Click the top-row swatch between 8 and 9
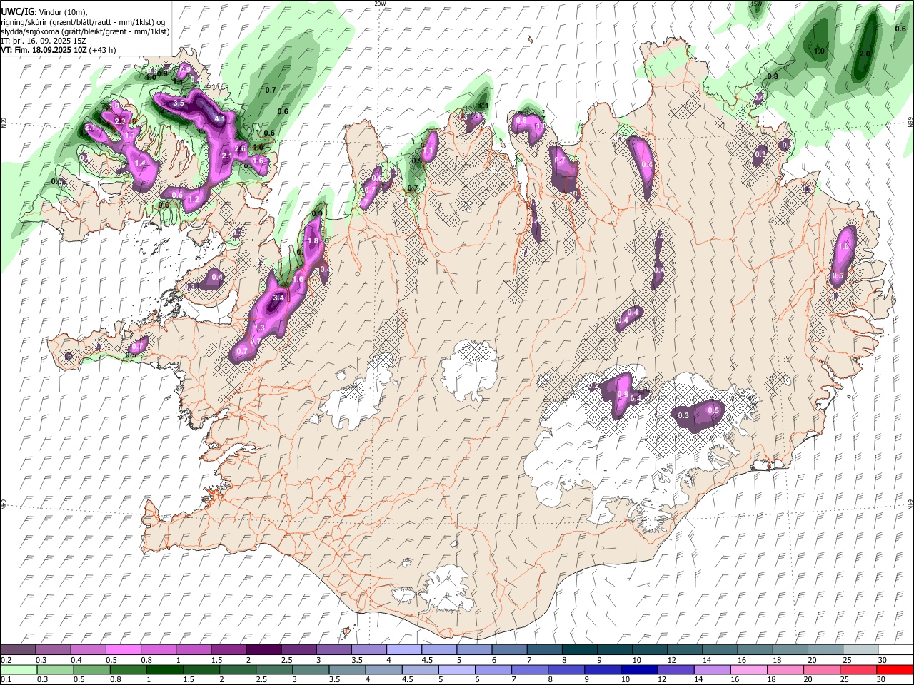914x685 pixels. pyautogui.click(x=580, y=649)
